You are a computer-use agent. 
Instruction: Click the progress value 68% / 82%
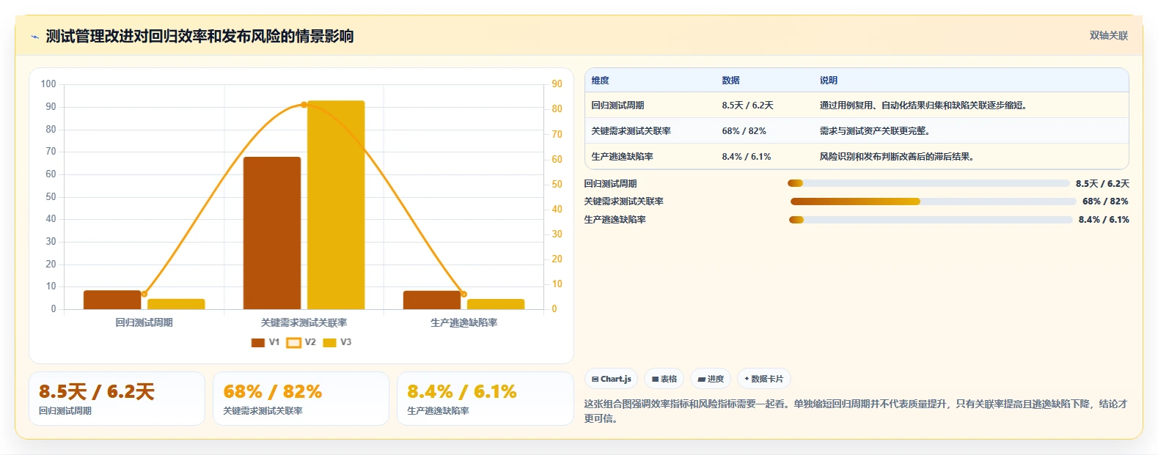(x=1105, y=201)
